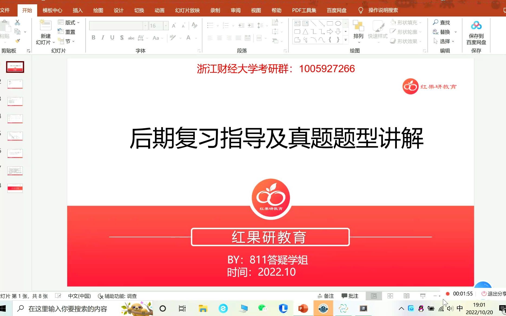This screenshot has height=316, width=506.
Task: Select the triangle shape in gallery
Action: coord(305,32)
